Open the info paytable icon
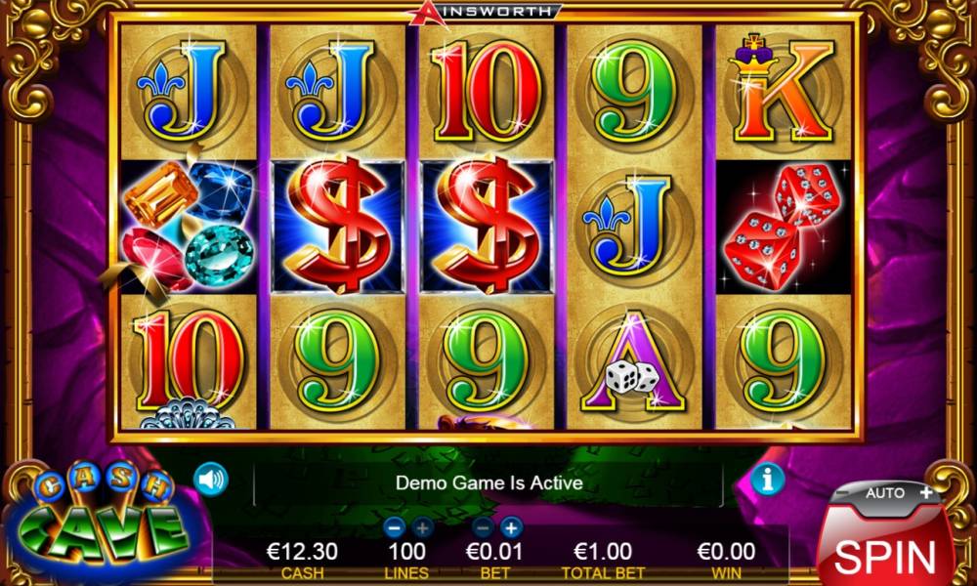Viewport: 977px width, 586px height. coord(767,479)
